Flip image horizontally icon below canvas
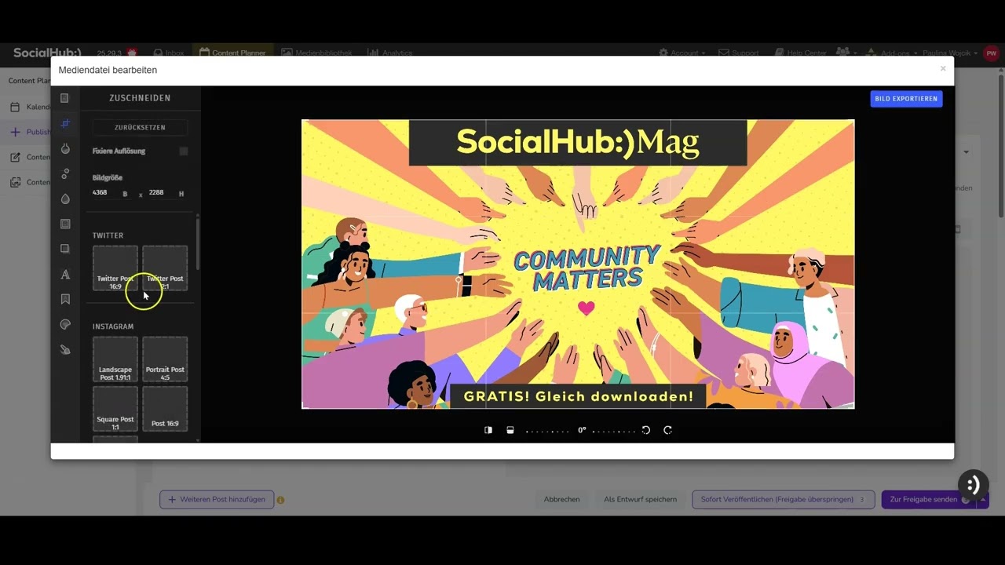 click(488, 430)
